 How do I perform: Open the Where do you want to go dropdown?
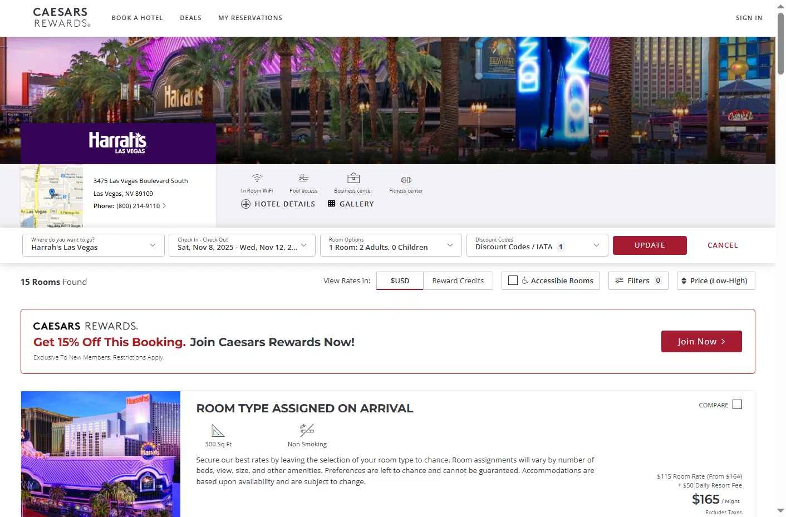(94, 245)
